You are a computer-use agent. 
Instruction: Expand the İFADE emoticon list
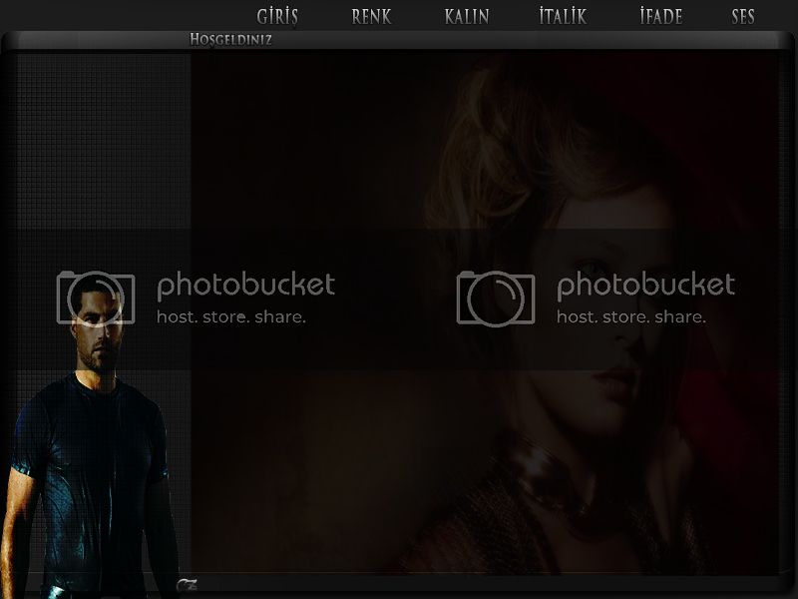tap(660, 16)
